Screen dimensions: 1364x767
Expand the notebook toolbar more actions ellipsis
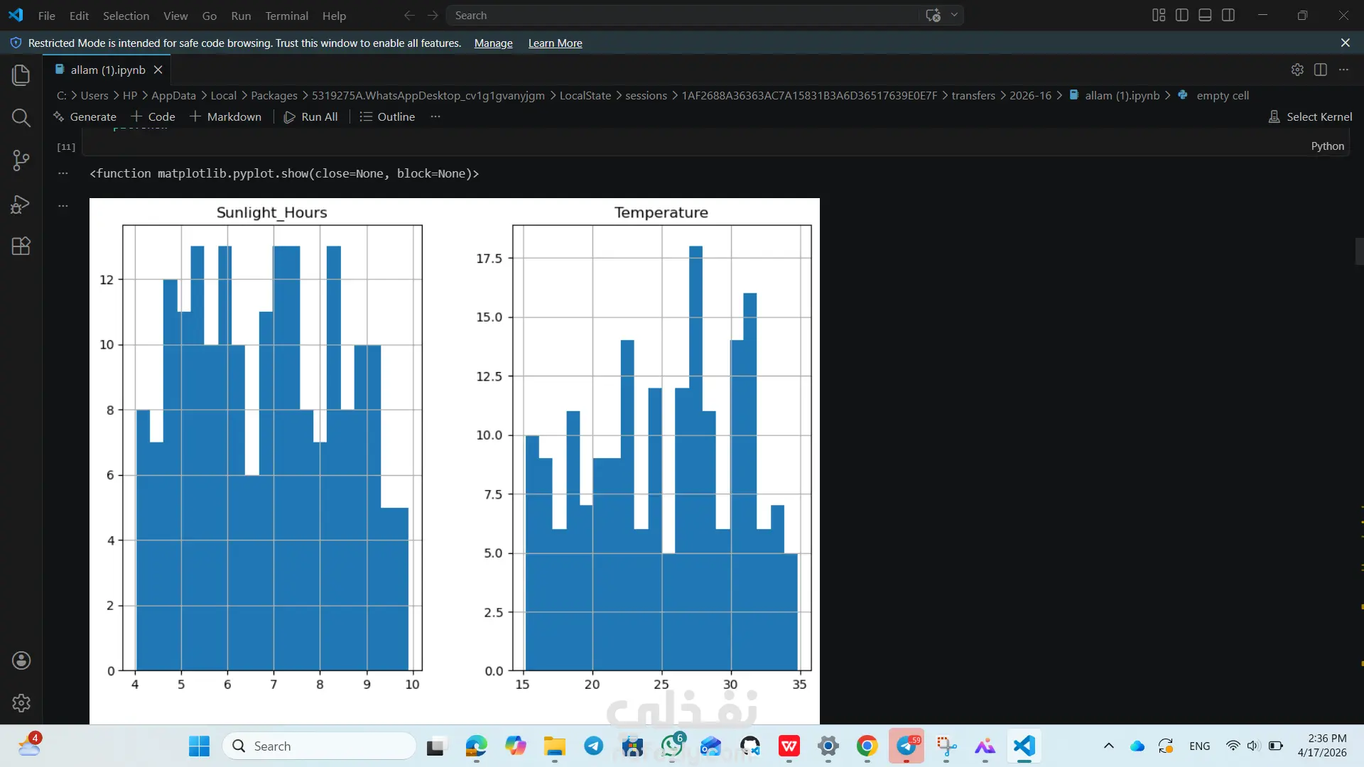point(435,116)
